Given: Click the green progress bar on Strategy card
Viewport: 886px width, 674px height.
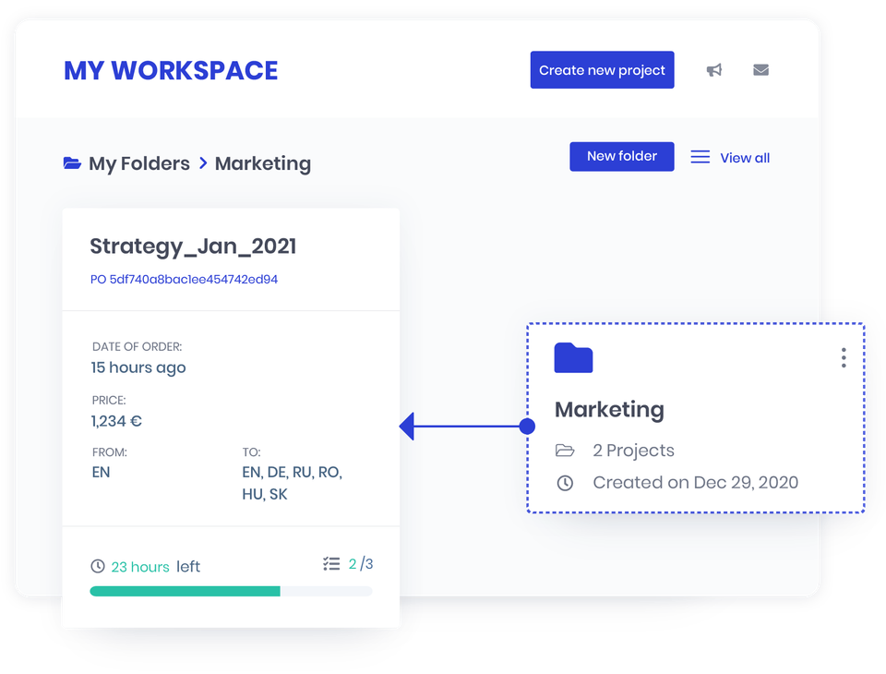Looking at the screenshot, I should point(185,590).
